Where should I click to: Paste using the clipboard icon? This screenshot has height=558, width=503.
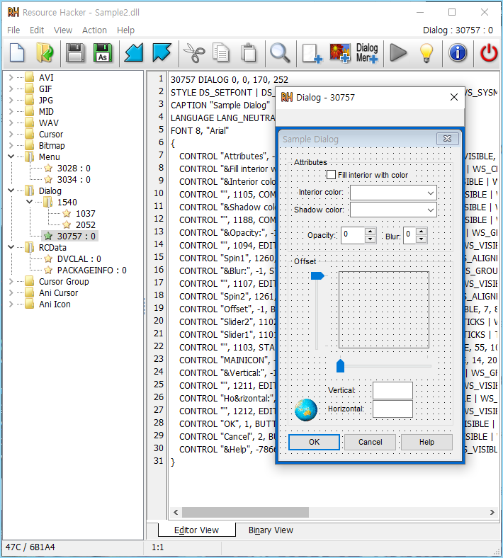click(249, 52)
